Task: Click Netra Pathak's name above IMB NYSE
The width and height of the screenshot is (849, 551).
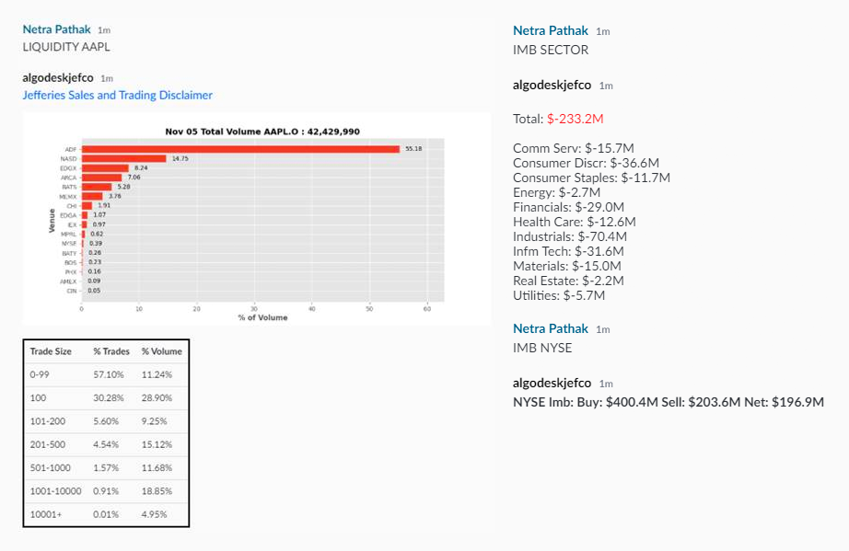Action: (x=550, y=328)
